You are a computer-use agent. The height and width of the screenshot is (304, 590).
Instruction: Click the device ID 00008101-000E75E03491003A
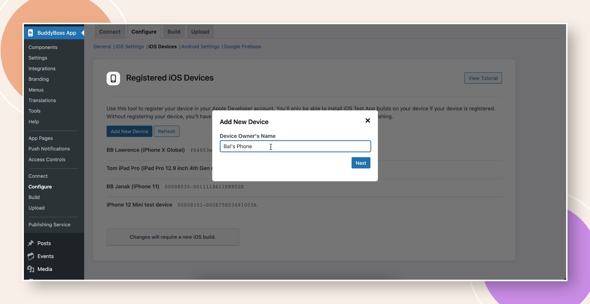tap(217, 205)
